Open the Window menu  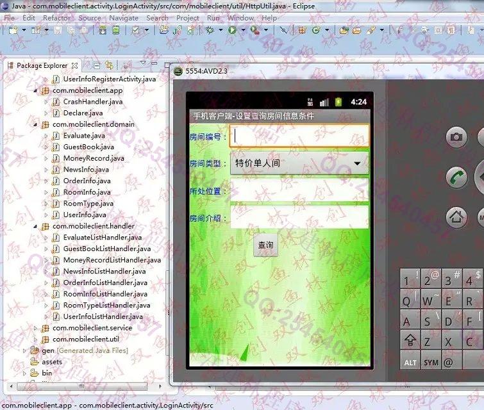[240, 18]
